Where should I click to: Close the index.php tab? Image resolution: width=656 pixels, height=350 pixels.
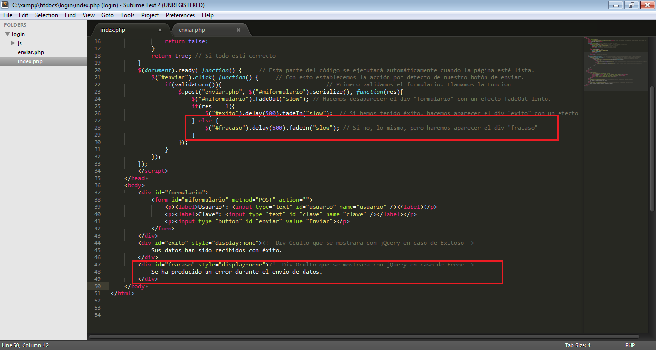tap(160, 29)
